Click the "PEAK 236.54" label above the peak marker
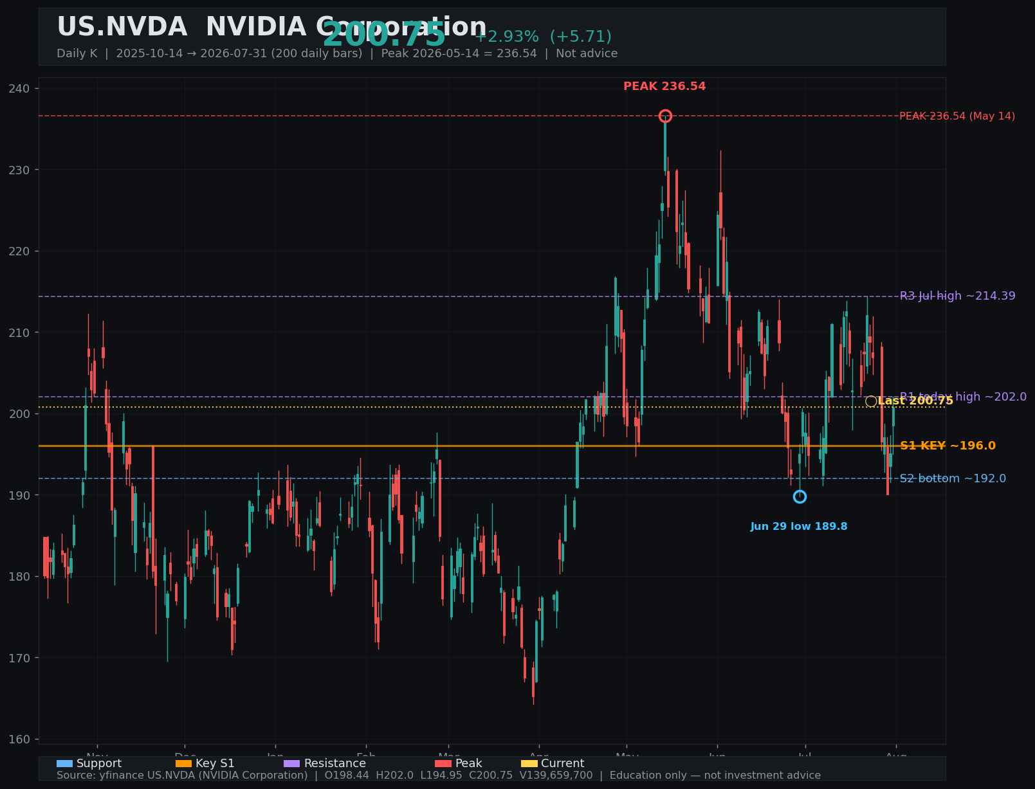Screen dimensions: 1035x789 pyautogui.click(x=664, y=86)
